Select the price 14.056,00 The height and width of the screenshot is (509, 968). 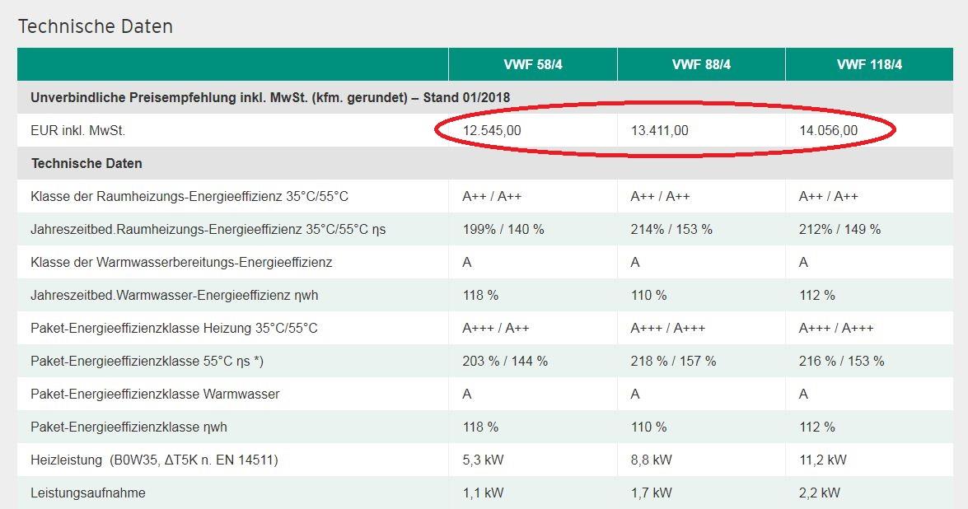(829, 131)
